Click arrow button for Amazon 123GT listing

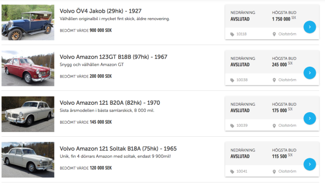coord(309,73)
